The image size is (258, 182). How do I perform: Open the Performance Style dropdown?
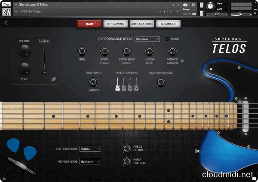(147, 39)
